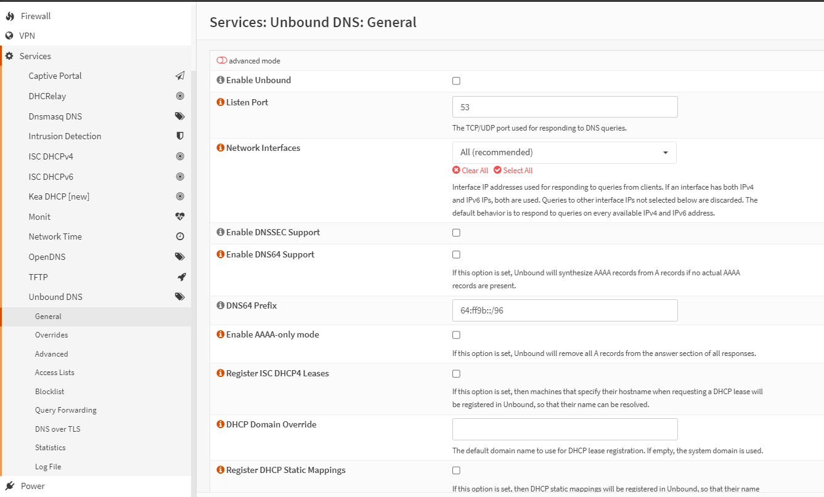This screenshot has width=824, height=497.
Task: Check Enable DNSSEC Support checkbox
Action: [x=456, y=233]
